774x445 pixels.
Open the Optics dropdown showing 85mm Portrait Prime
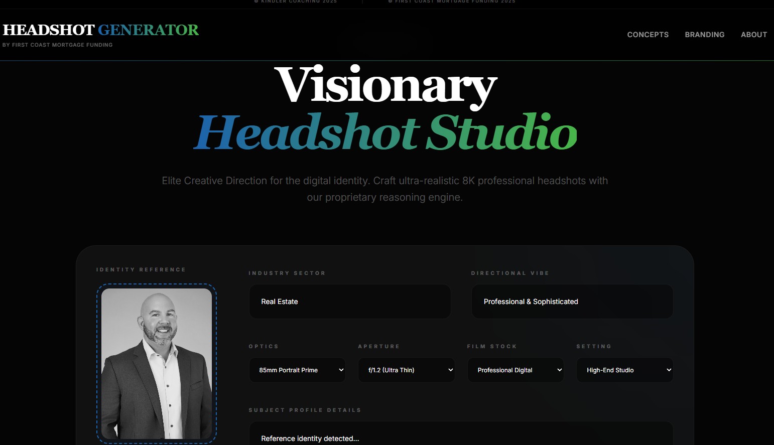(297, 370)
